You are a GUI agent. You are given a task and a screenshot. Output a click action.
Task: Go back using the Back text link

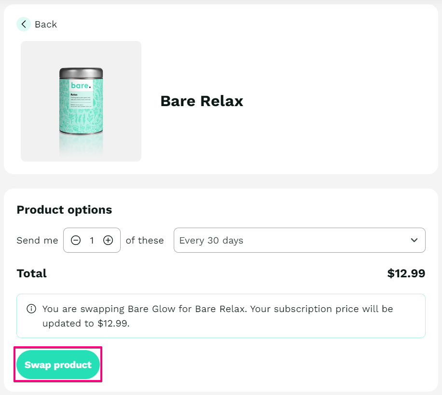pos(46,25)
